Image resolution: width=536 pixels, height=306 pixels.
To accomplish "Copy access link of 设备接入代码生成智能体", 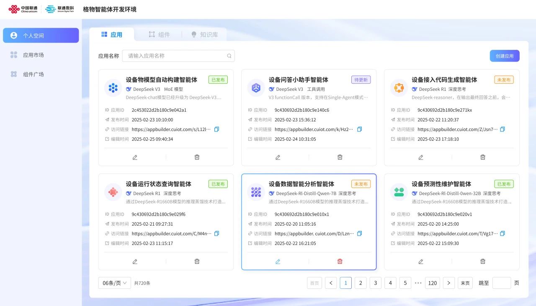I will [x=502, y=129].
